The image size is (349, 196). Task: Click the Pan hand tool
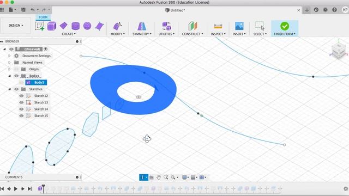[x=159, y=177]
